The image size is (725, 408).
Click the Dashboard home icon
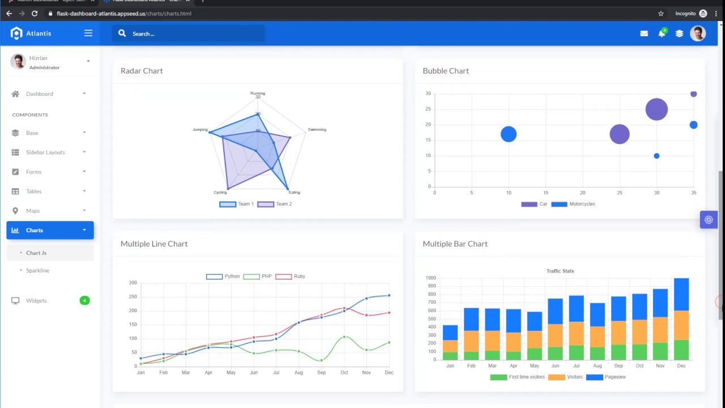point(15,93)
